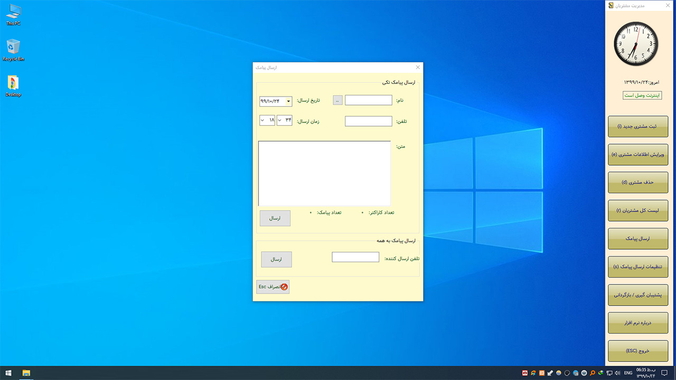Click the تعداد کاراکتر character count label
Image resolution: width=676 pixels, height=380 pixels.
tap(382, 213)
